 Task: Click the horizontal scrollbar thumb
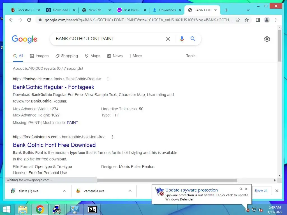point(167,181)
